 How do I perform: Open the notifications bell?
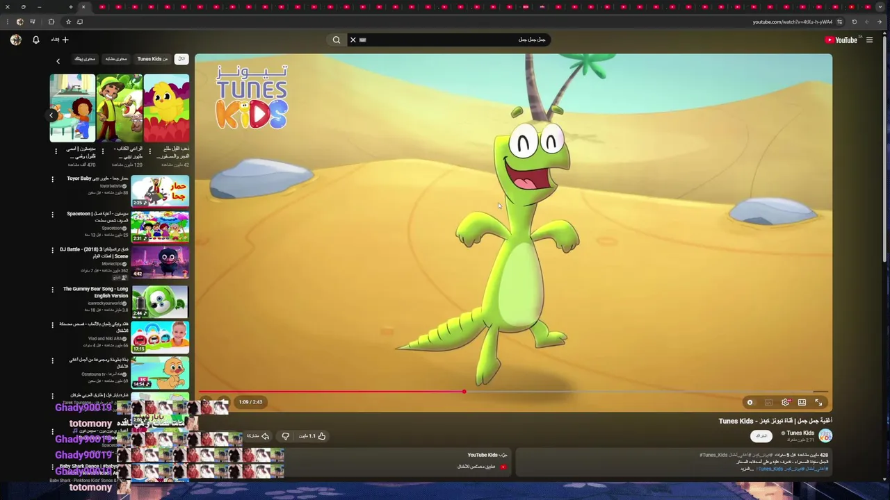36,40
